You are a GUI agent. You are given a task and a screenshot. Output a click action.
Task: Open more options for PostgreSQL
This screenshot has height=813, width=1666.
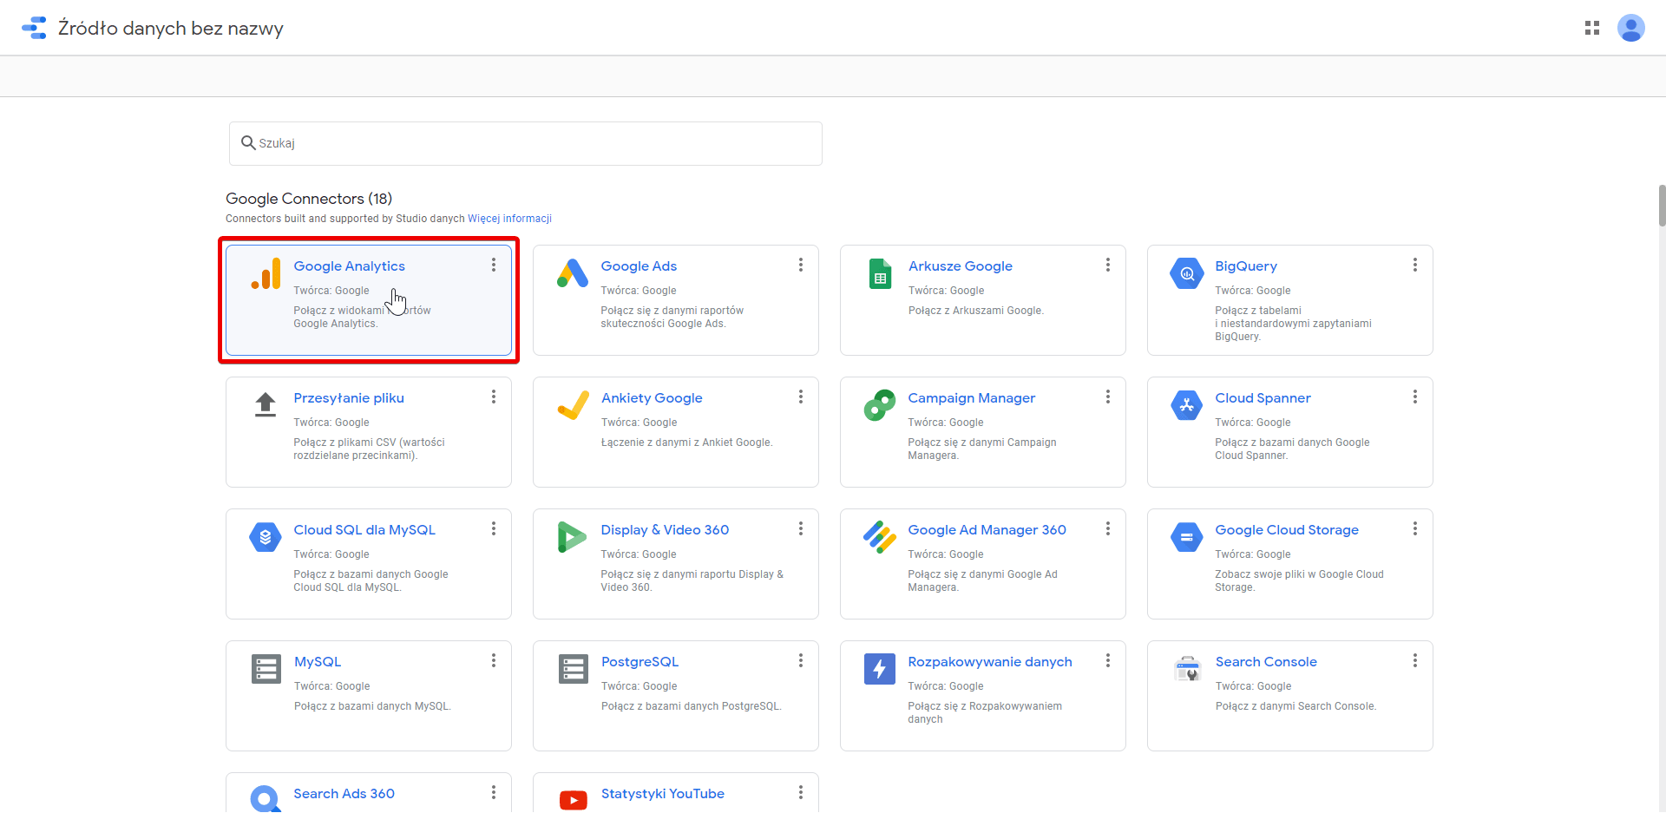click(801, 660)
